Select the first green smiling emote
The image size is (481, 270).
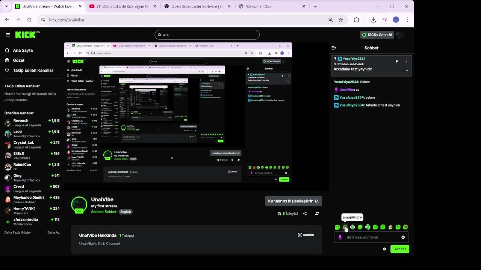(x=337, y=227)
